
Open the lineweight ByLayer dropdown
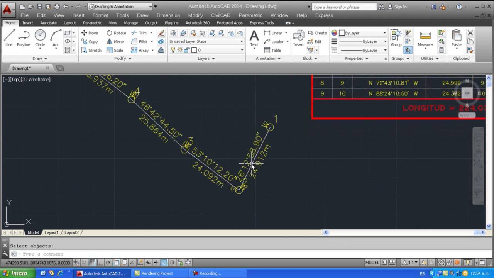click(x=362, y=41)
